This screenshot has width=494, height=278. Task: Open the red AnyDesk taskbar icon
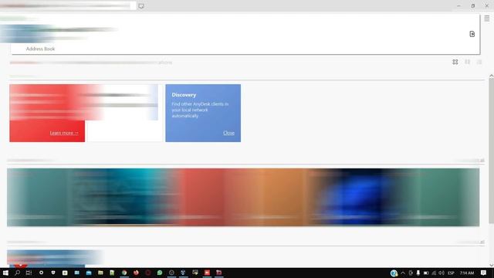[x=207, y=273]
